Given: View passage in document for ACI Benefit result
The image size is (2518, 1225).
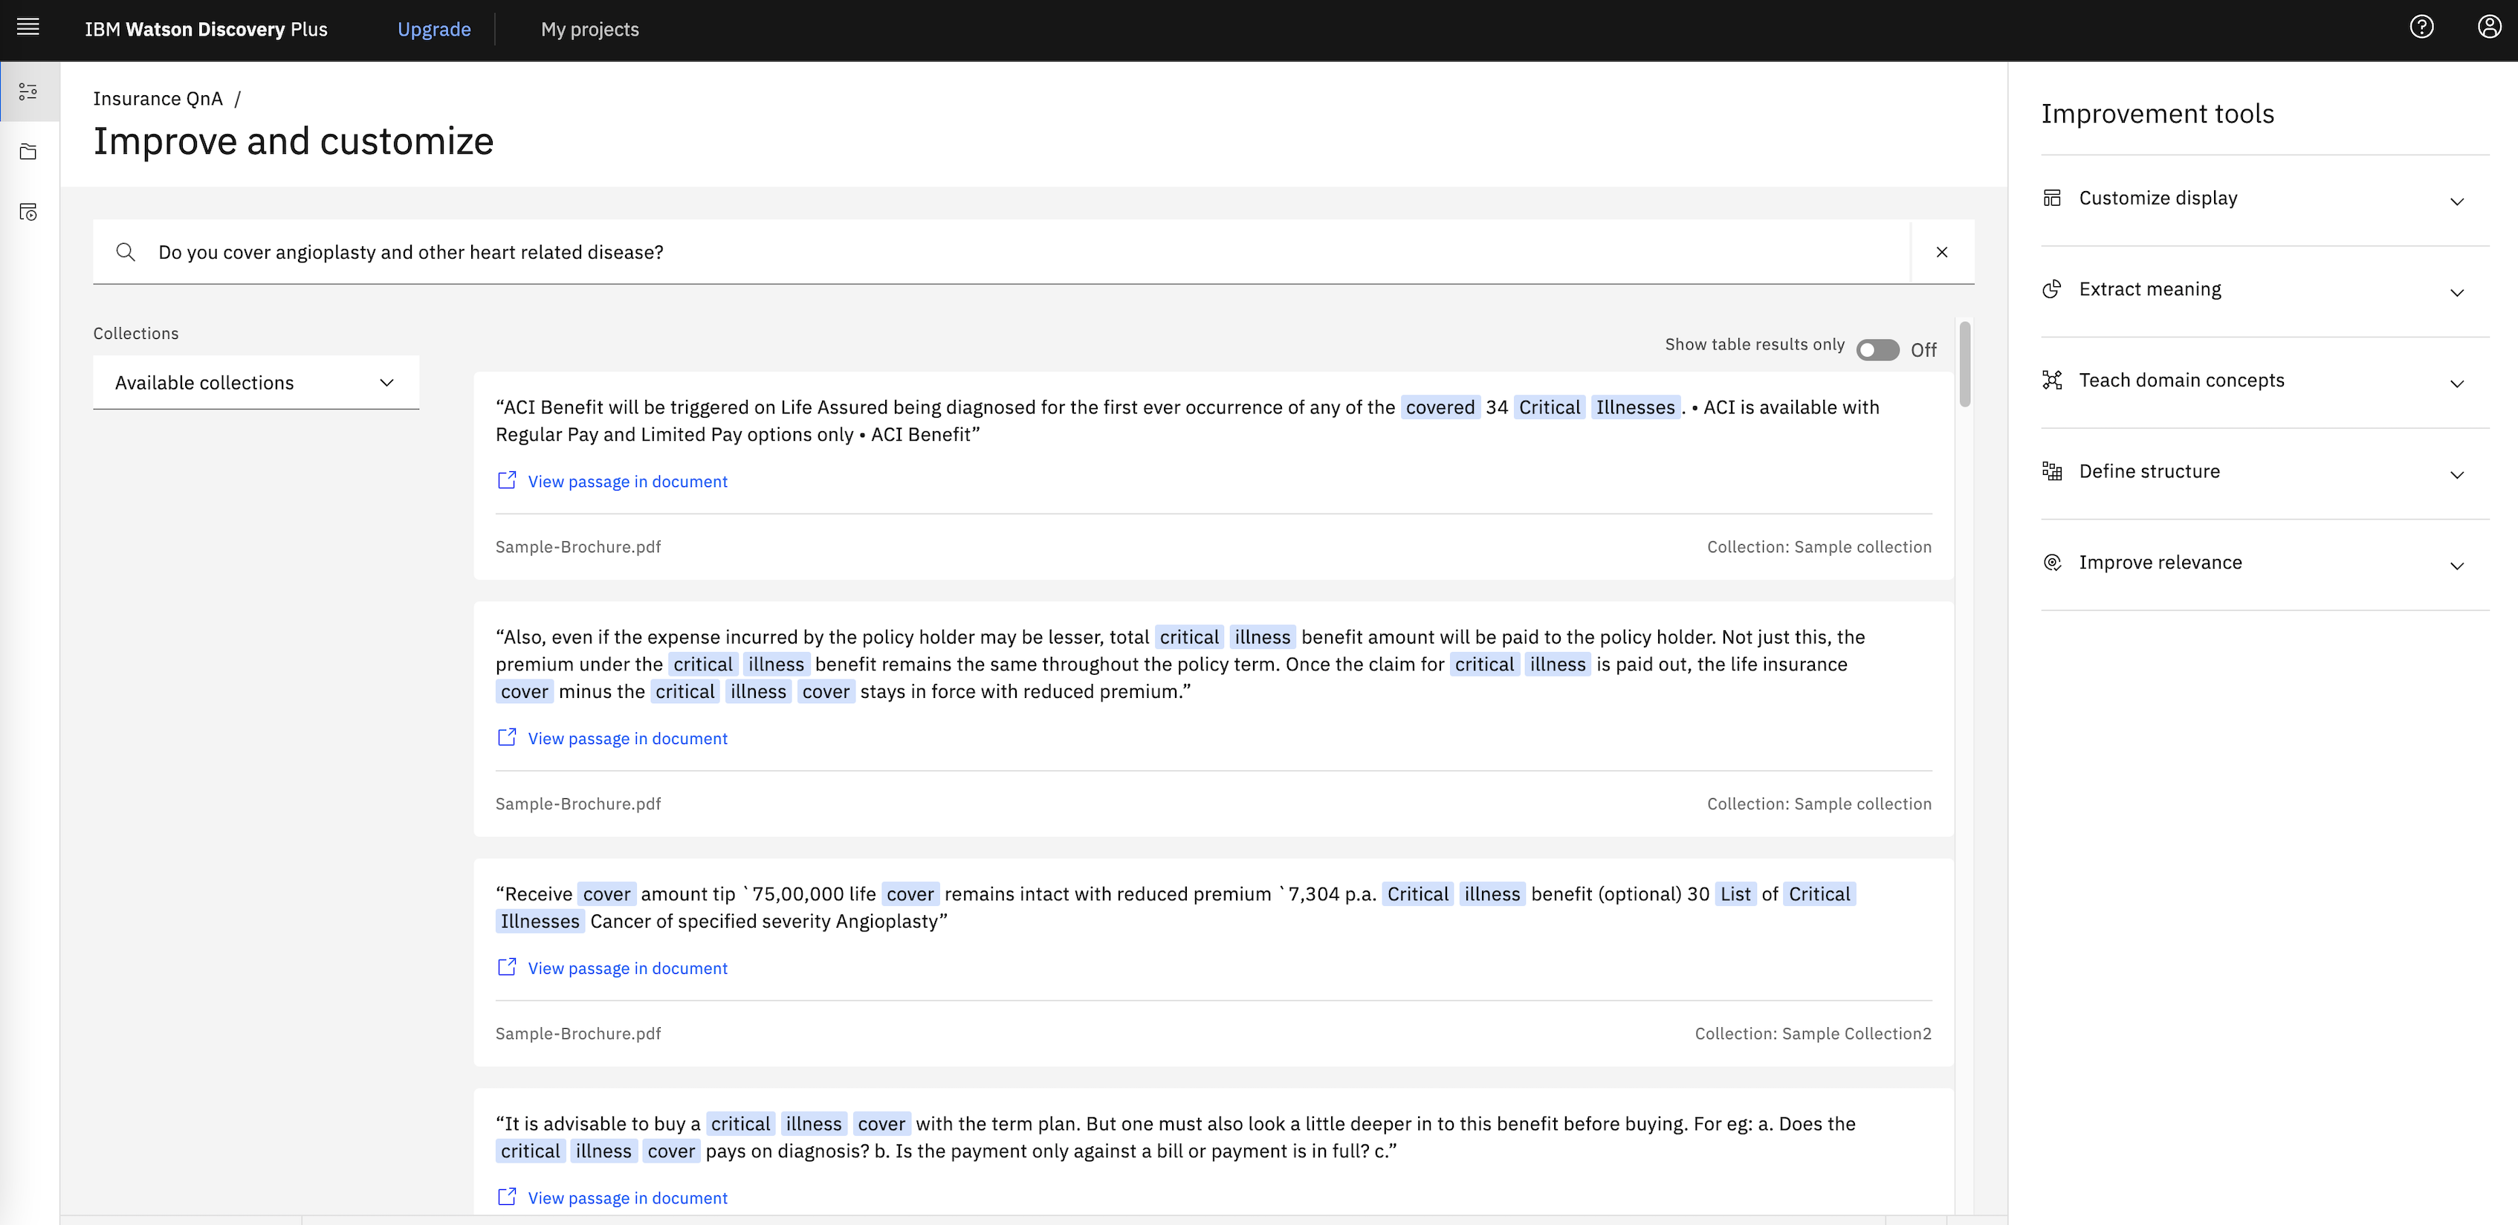Looking at the screenshot, I should coord(627,481).
